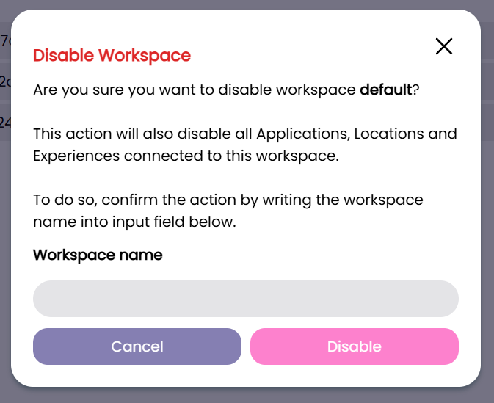Screen dimensions: 494x403
Task: Click the dimmed backdrop right of the dialog
Action: coord(487,220)
